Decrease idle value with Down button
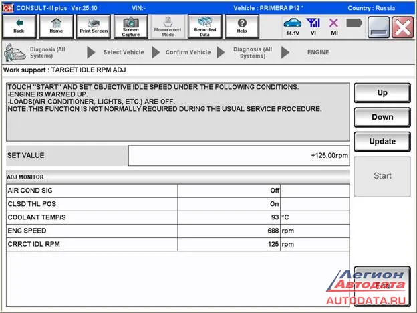This screenshot has width=417, height=313. (x=382, y=117)
